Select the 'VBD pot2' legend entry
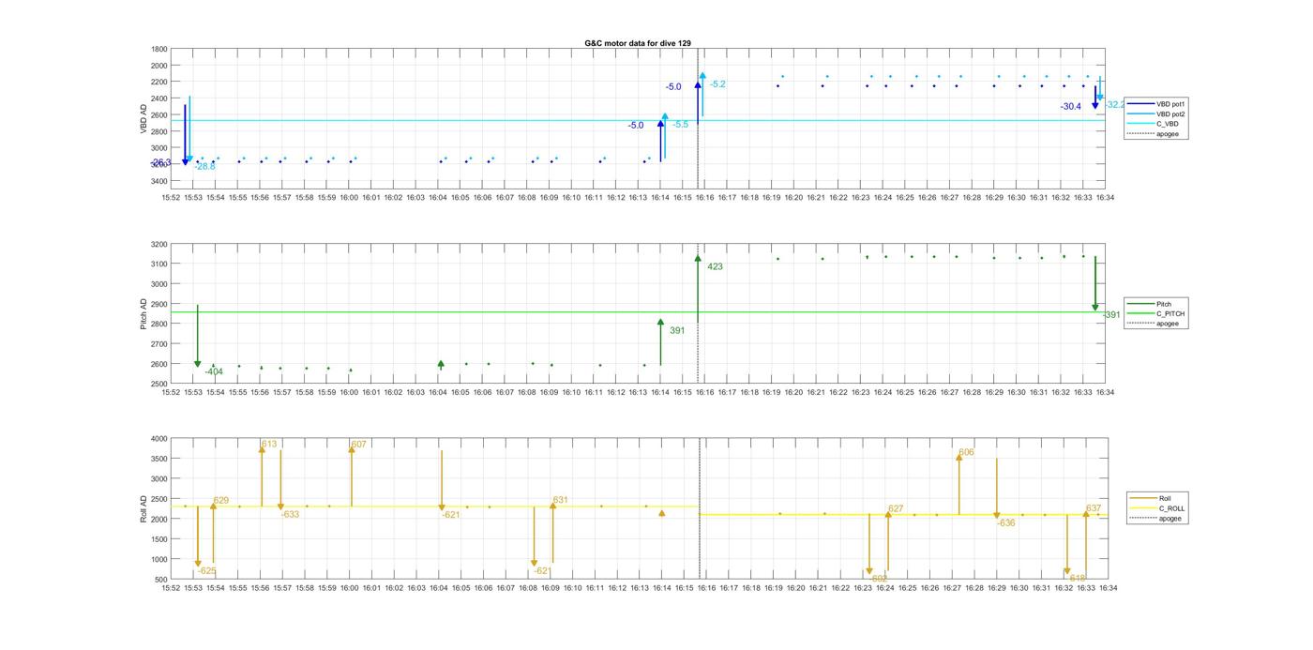 pos(1156,113)
